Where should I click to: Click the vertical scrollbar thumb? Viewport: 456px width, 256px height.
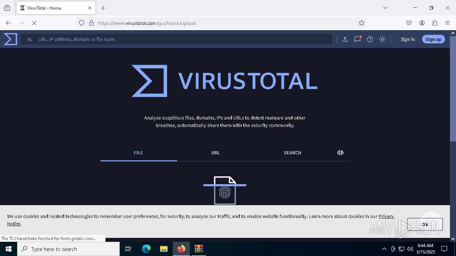(453, 89)
